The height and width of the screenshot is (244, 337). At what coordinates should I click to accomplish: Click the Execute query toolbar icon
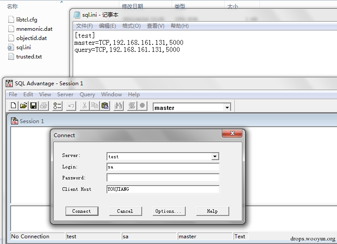click(x=132, y=106)
